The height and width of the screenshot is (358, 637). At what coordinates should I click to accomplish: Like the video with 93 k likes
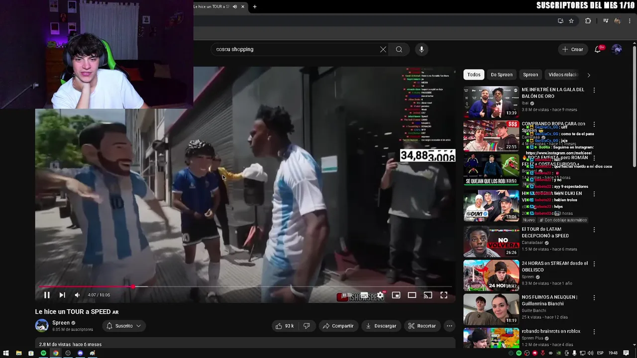pyautogui.click(x=284, y=326)
